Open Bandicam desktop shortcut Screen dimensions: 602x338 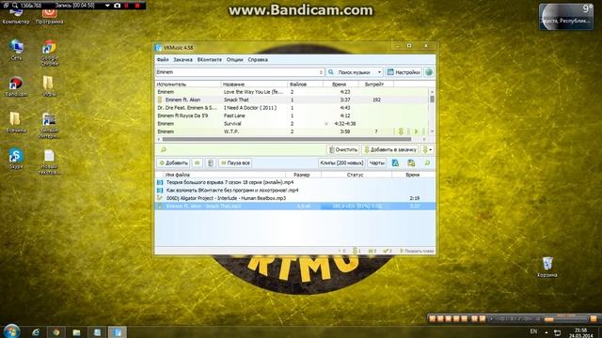click(x=16, y=86)
